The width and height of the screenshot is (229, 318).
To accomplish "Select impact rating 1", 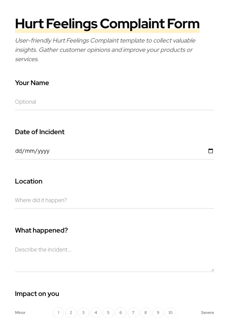I will click(x=58, y=312).
